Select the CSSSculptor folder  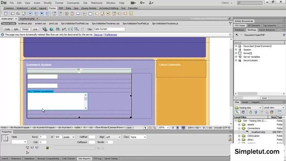[x=253, y=136]
